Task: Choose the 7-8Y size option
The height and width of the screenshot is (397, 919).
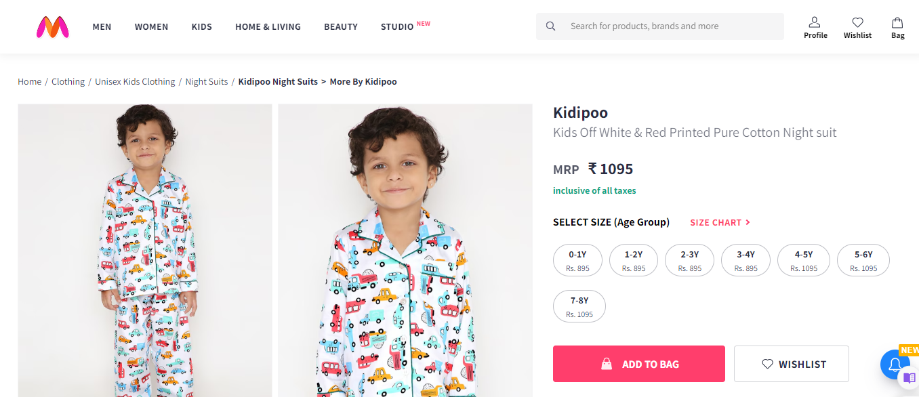Action: pyautogui.click(x=579, y=306)
